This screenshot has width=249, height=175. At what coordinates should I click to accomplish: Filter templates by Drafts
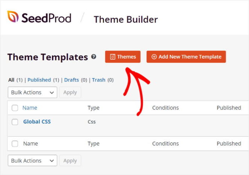(x=71, y=80)
